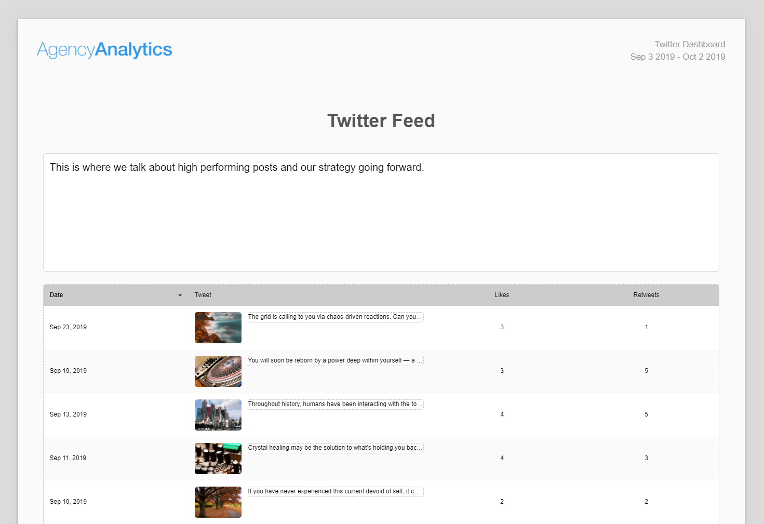Select date cell 'Sep 10, 2019'
This screenshot has height=524, width=764.
pyautogui.click(x=68, y=502)
